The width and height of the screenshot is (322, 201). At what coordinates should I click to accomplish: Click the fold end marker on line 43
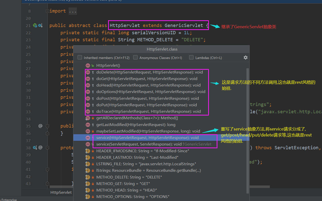(47, 183)
